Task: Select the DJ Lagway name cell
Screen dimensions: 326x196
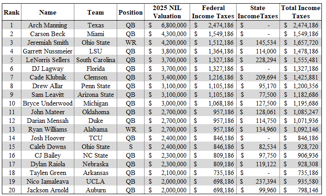Action: click(48, 69)
